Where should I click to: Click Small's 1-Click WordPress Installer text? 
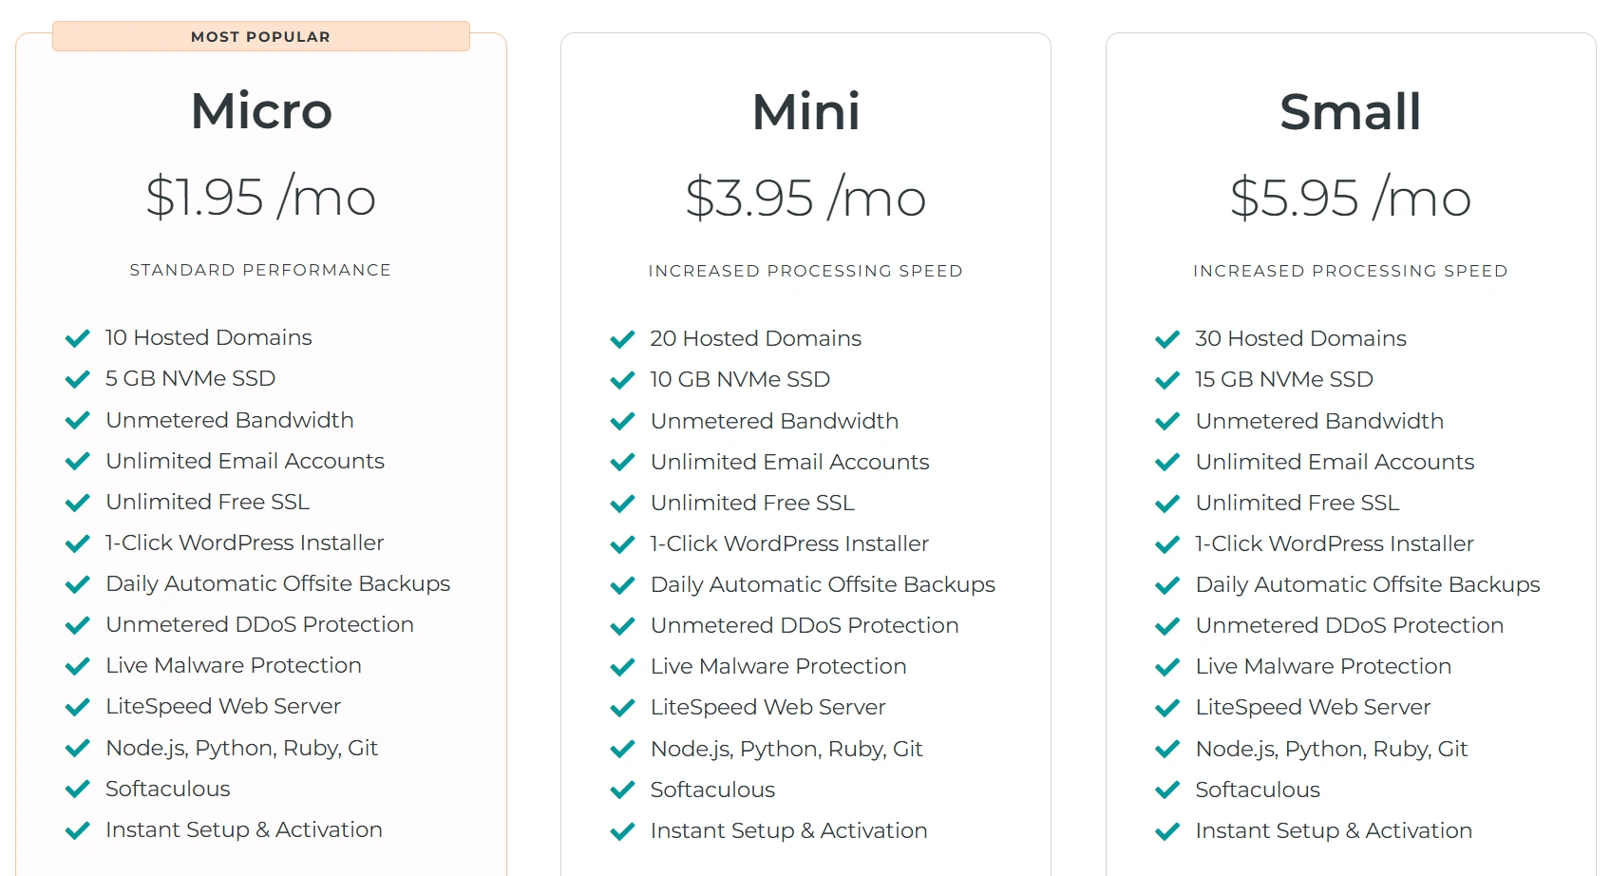coord(1335,543)
